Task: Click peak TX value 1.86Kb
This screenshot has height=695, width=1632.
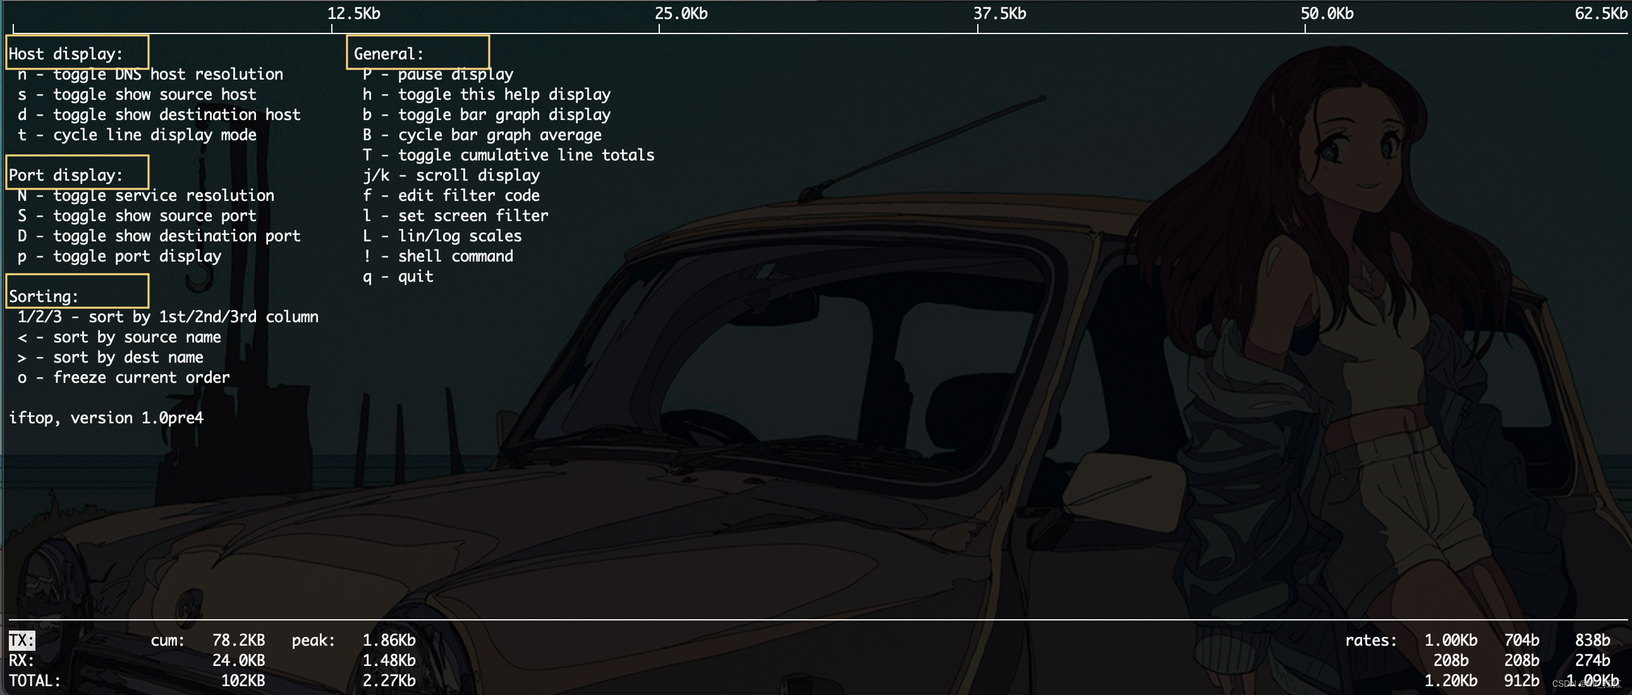Action: (389, 641)
